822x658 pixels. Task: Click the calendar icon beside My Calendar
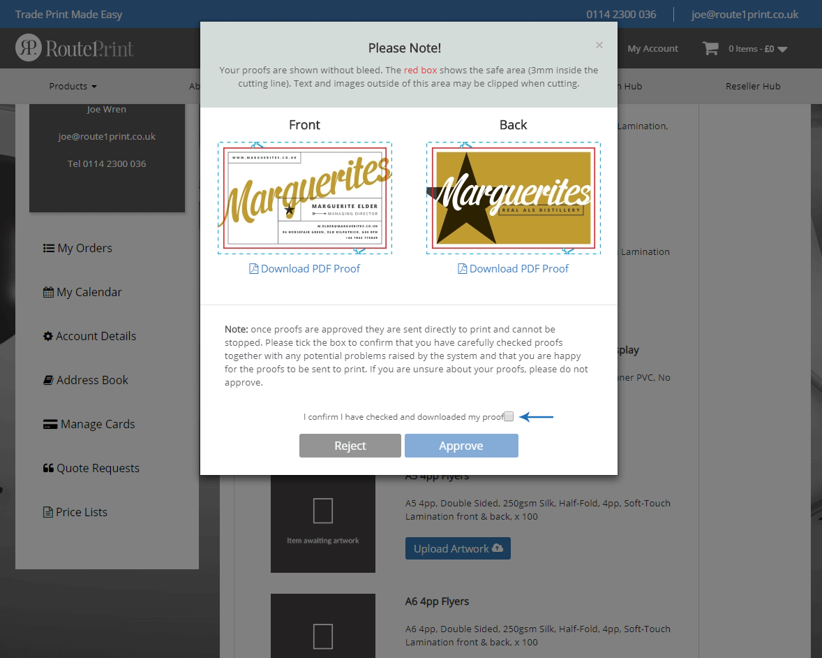pyautogui.click(x=48, y=292)
